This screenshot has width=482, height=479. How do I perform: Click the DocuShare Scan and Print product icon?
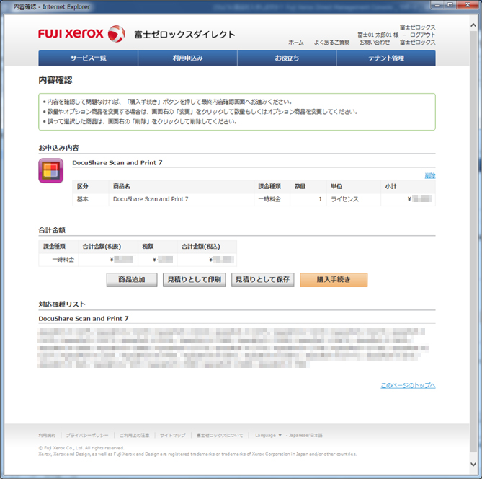pyautogui.click(x=50, y=171)
